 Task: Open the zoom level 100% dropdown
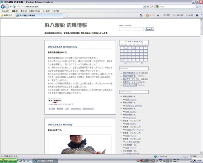tap(199, 156)
